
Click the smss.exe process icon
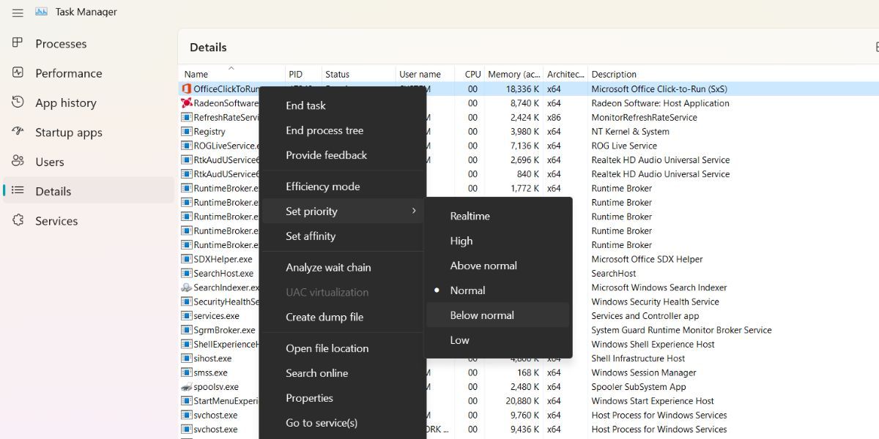[187, 372]
